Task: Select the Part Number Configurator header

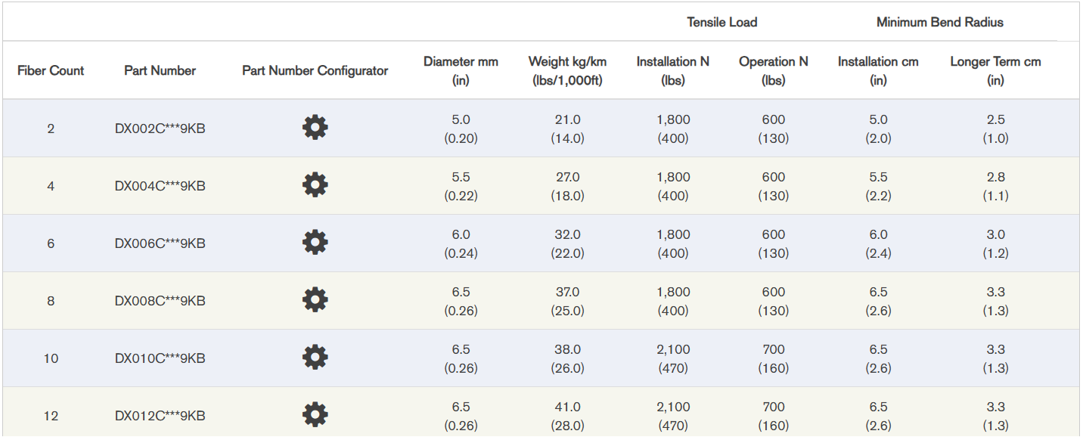Action: [x=315, y=70]
